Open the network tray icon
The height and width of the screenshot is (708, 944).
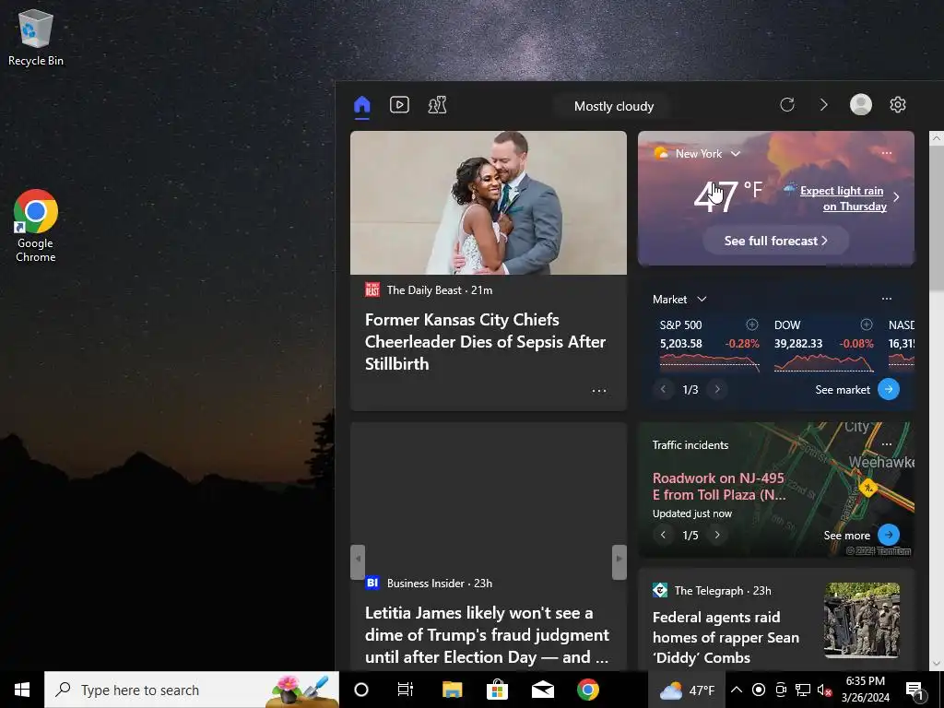click(803, 690)
